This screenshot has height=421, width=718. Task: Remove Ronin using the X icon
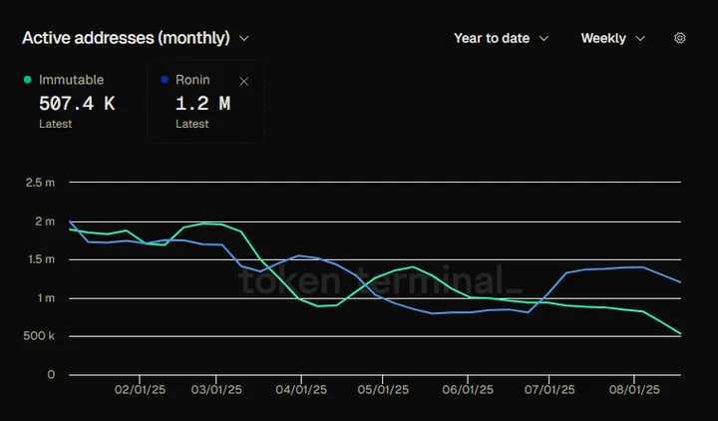click(244, 81)
